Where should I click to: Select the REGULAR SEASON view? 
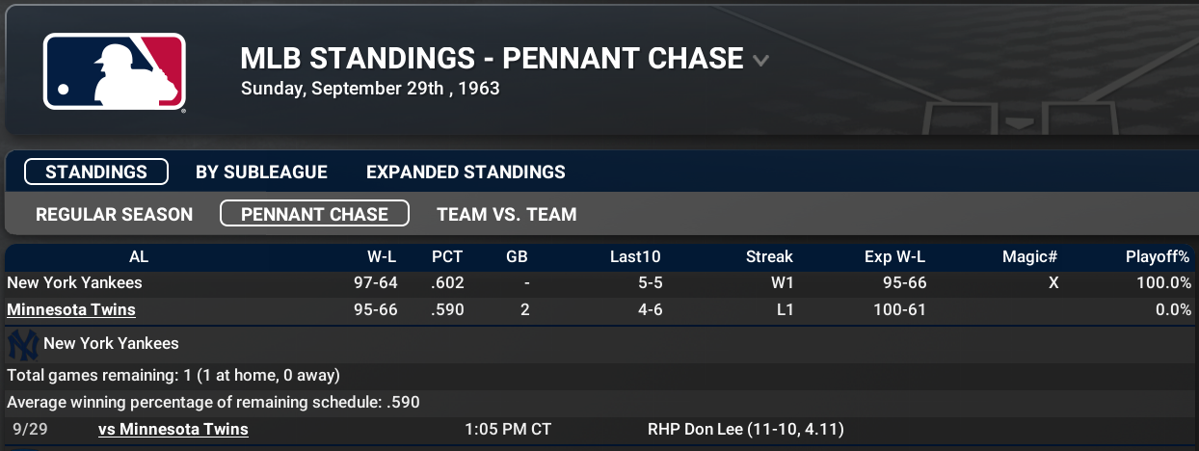114,214
